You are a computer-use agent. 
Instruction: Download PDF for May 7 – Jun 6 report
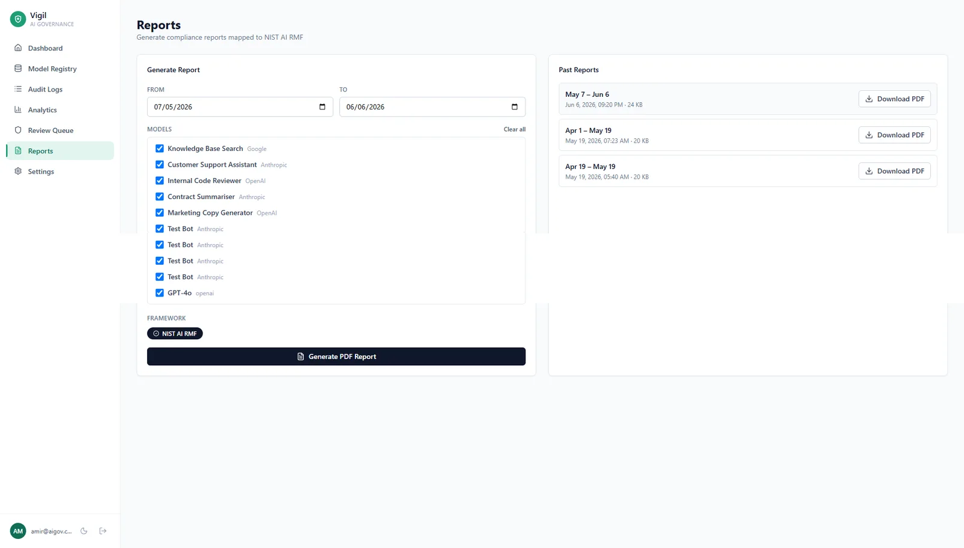click(894, 99)
